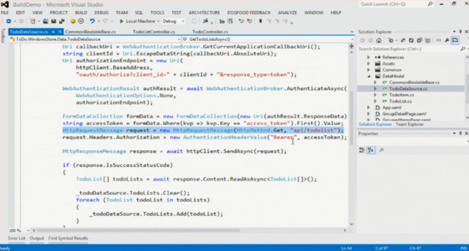469x251 pixels.
Task: Select GroupDetailPage.xaml in Solution Explorer
Action: (x=404, y=113)
